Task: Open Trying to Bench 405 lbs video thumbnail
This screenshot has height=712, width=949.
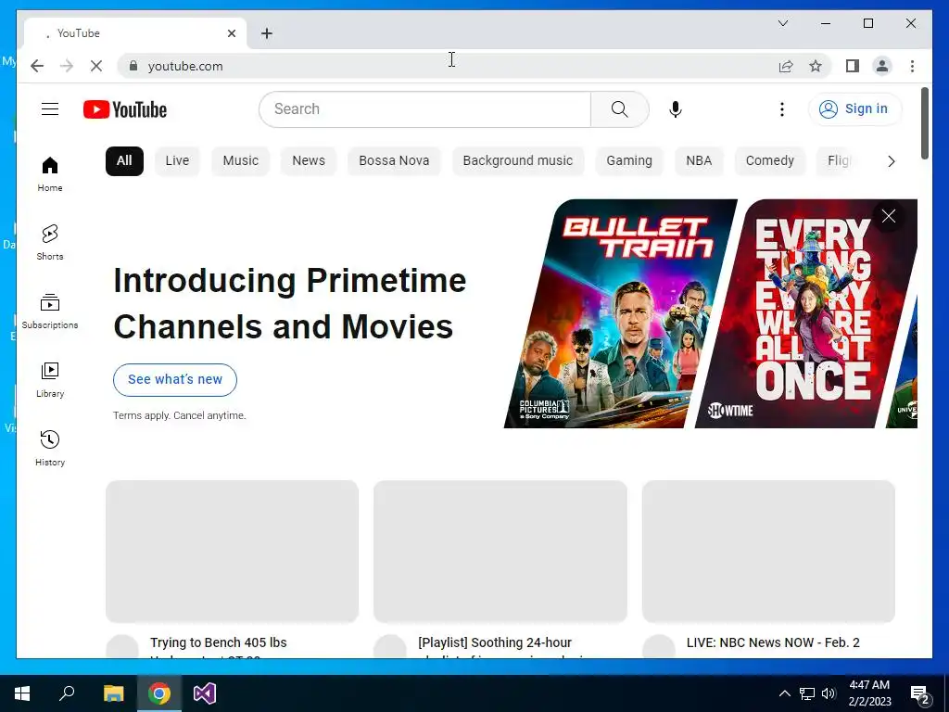Action: (x=233, y=551)
